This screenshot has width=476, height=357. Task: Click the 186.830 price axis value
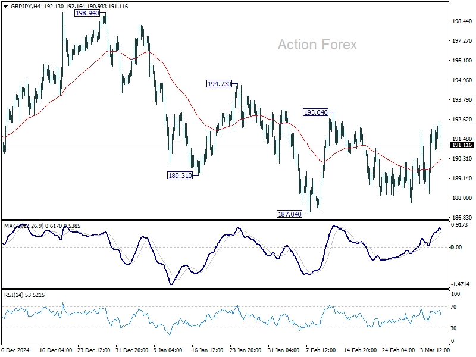pos(462,217)
